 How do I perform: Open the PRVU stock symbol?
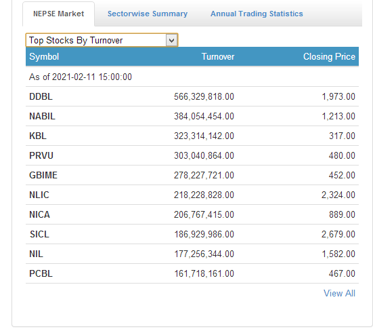41,155
